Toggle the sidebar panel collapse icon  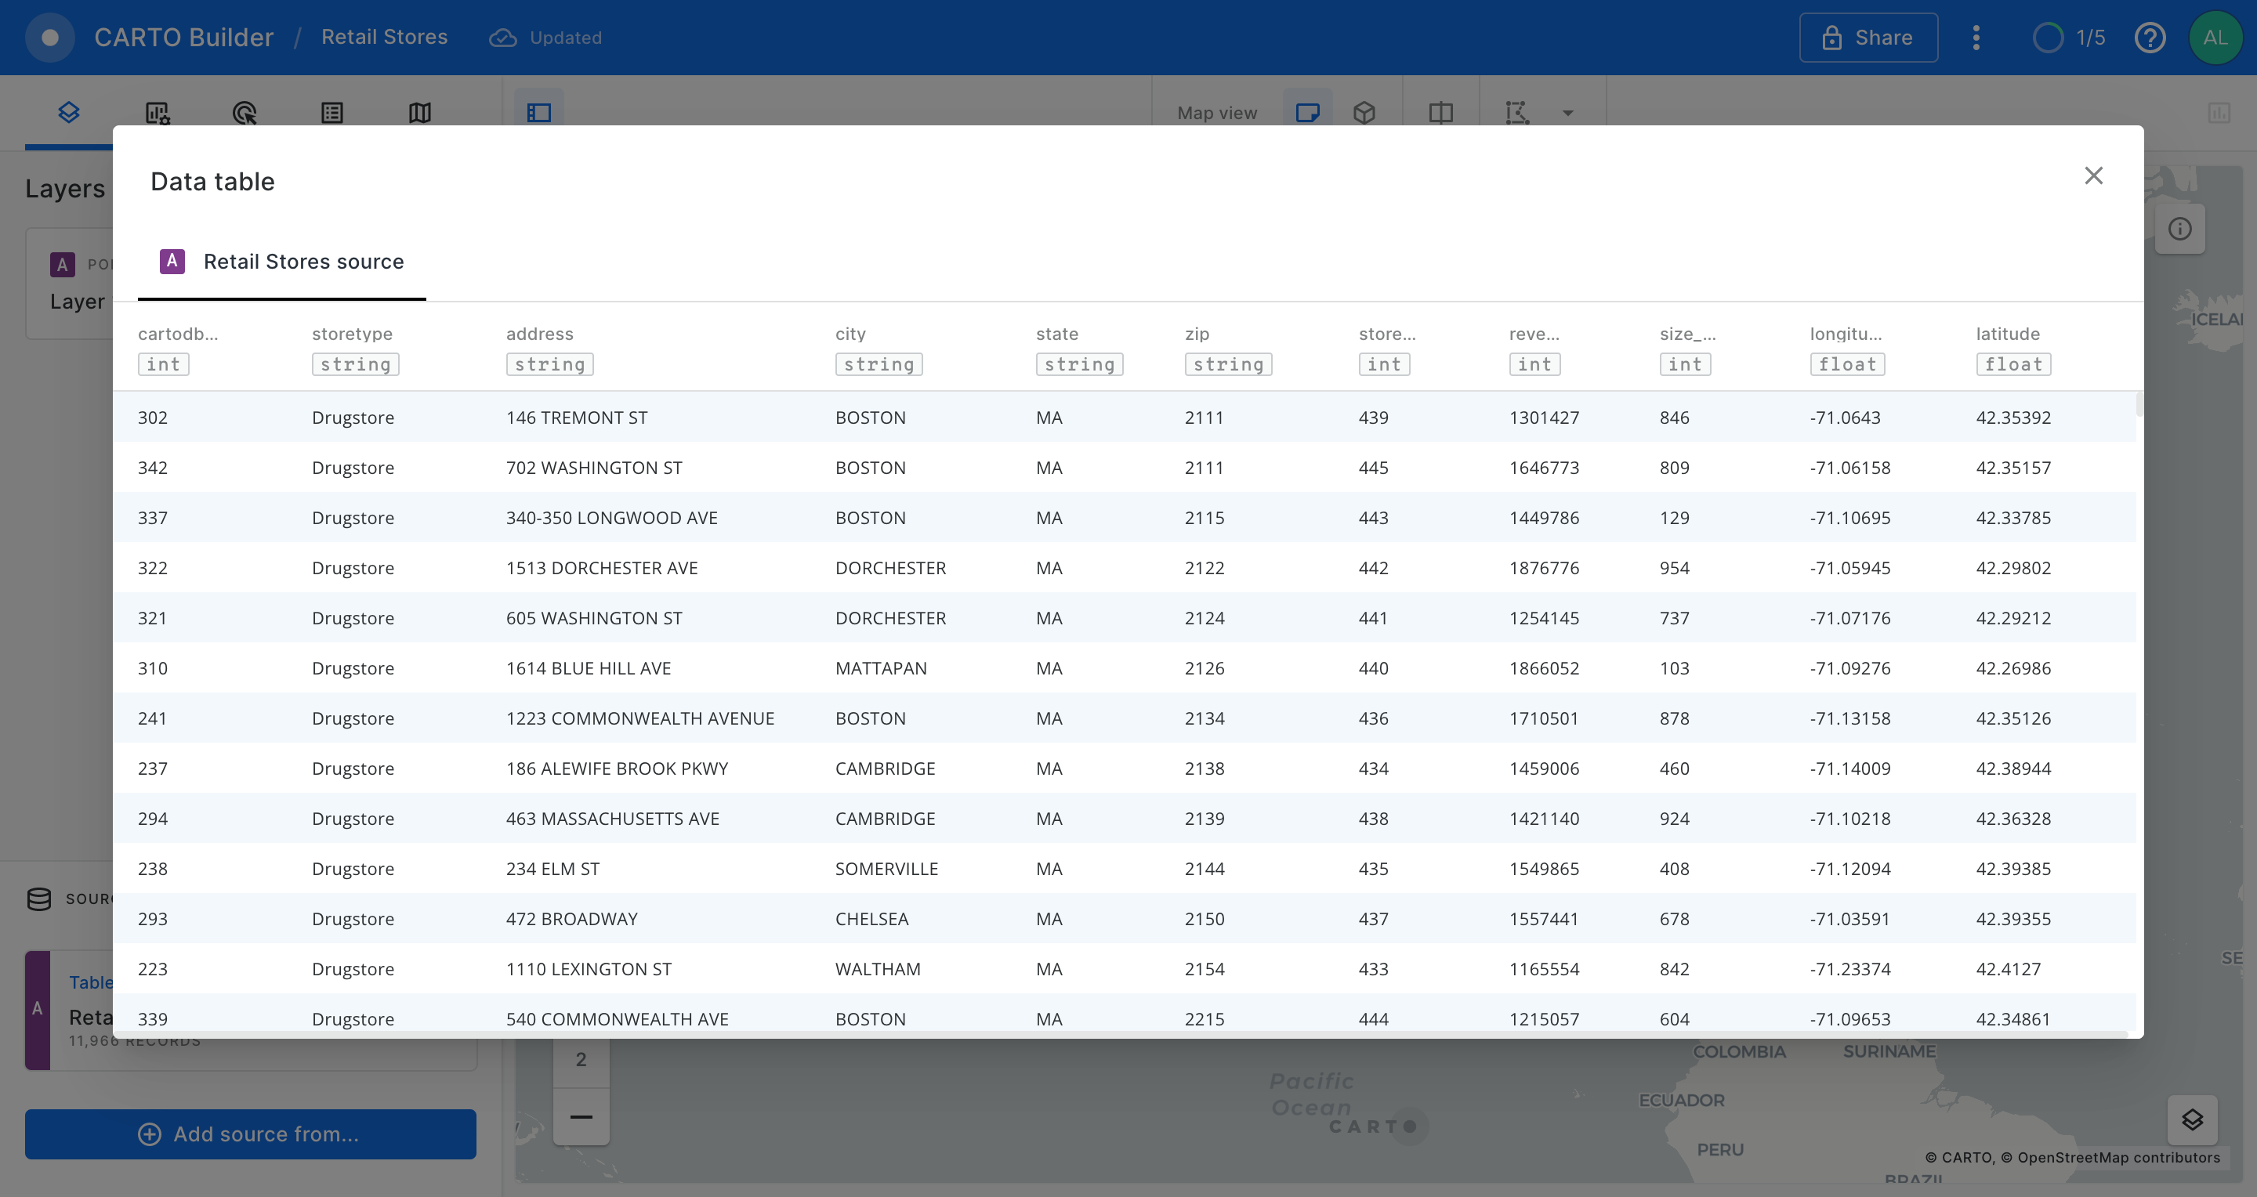coord(539,112)
